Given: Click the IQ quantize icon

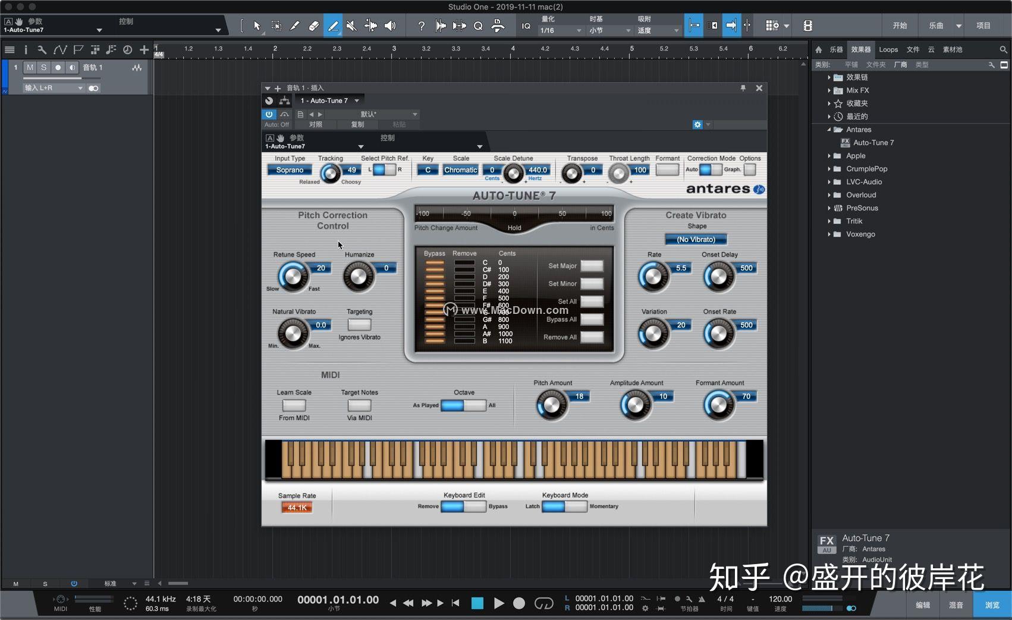Looking at the screenshot, I should click(526, 26).
